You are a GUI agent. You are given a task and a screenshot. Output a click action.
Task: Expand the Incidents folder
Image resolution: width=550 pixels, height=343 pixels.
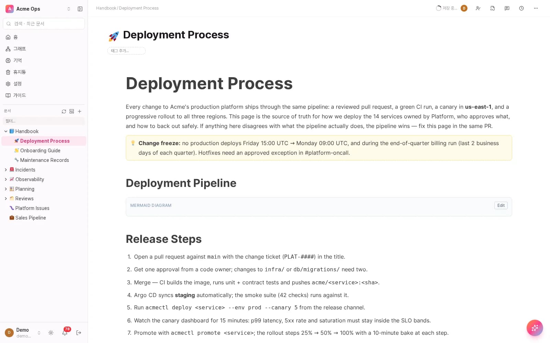coord(6,170)
